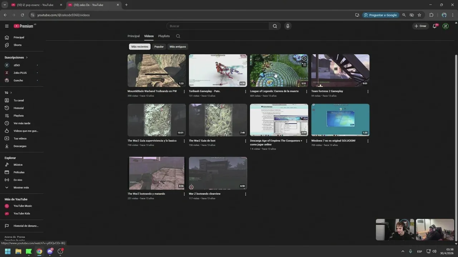Open the notifications bell
This screenshot has width=458, height=257.
point(435,26)
